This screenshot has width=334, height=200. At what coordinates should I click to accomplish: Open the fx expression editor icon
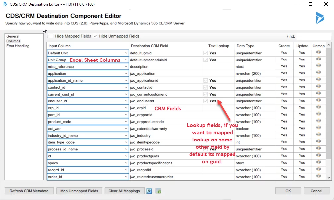point(149,191)
